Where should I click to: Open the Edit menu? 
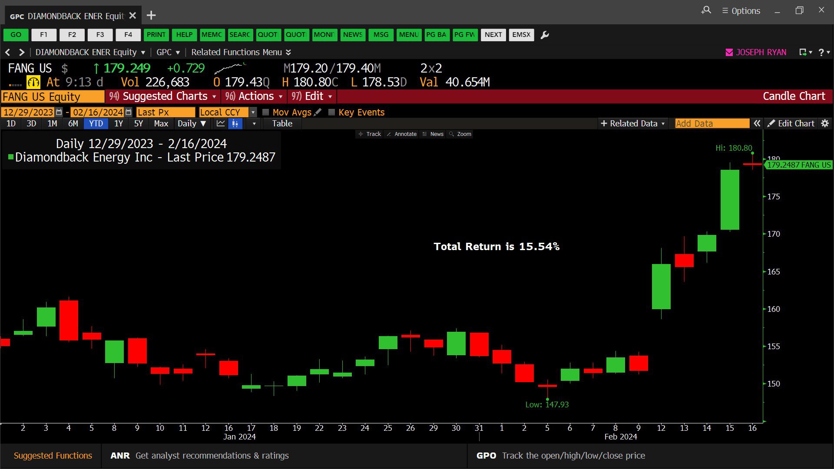(312, 96)
